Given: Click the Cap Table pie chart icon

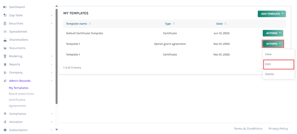Looking at the screenshot, I should point(5,15).
